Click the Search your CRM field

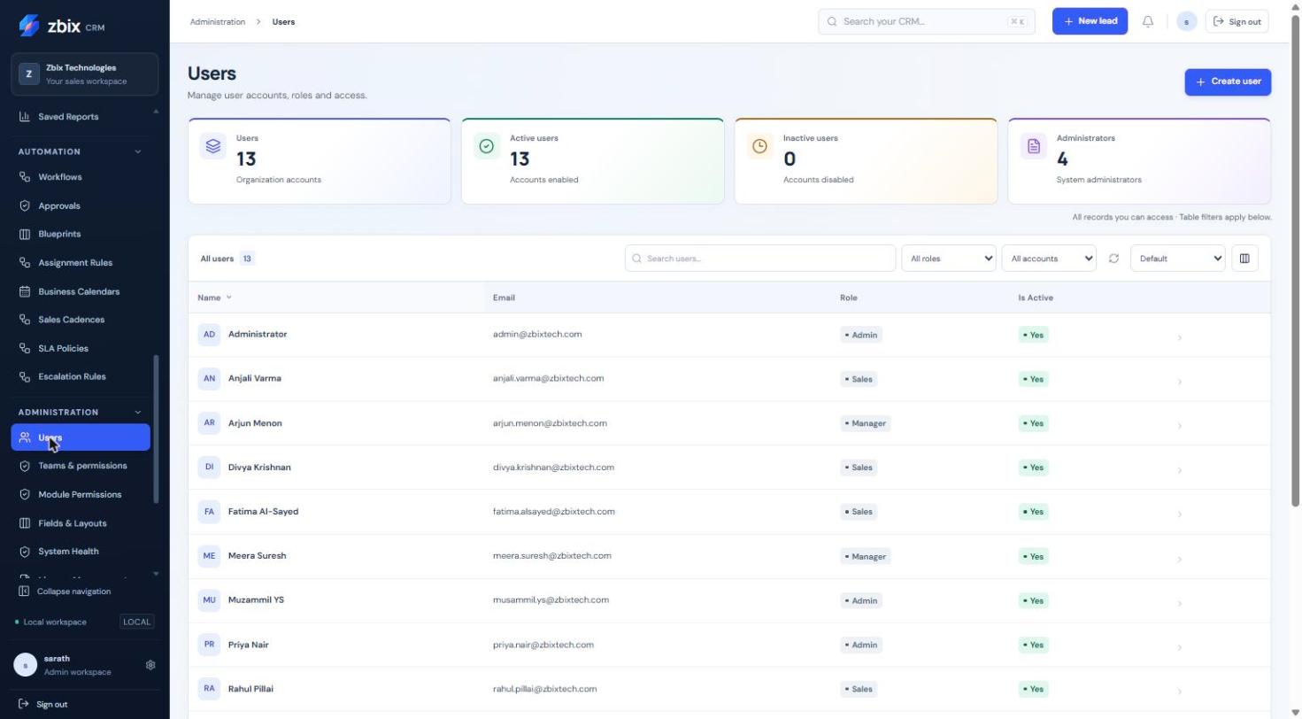click(x=927, y=21)
